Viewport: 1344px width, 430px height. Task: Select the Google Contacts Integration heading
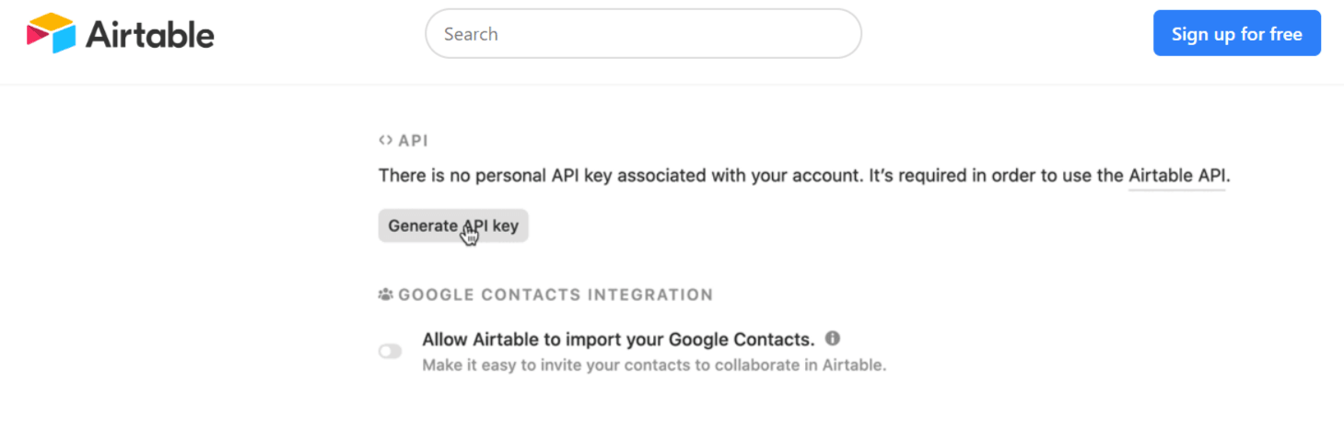(555, 296)
